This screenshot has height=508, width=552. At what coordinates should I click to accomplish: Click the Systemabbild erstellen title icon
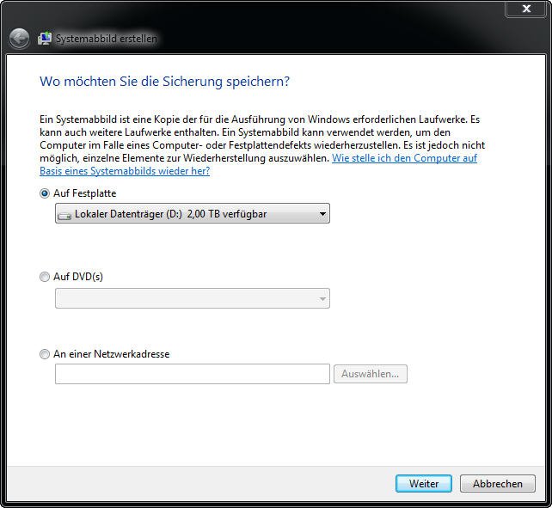[x=45, y=38]
